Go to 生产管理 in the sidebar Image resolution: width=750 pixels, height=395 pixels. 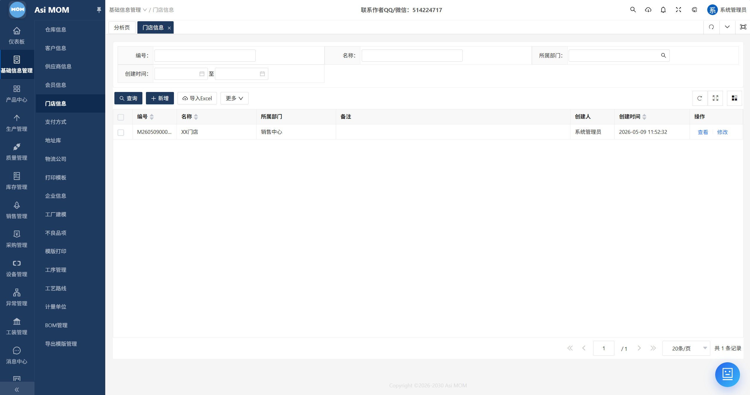pos(17,123)
